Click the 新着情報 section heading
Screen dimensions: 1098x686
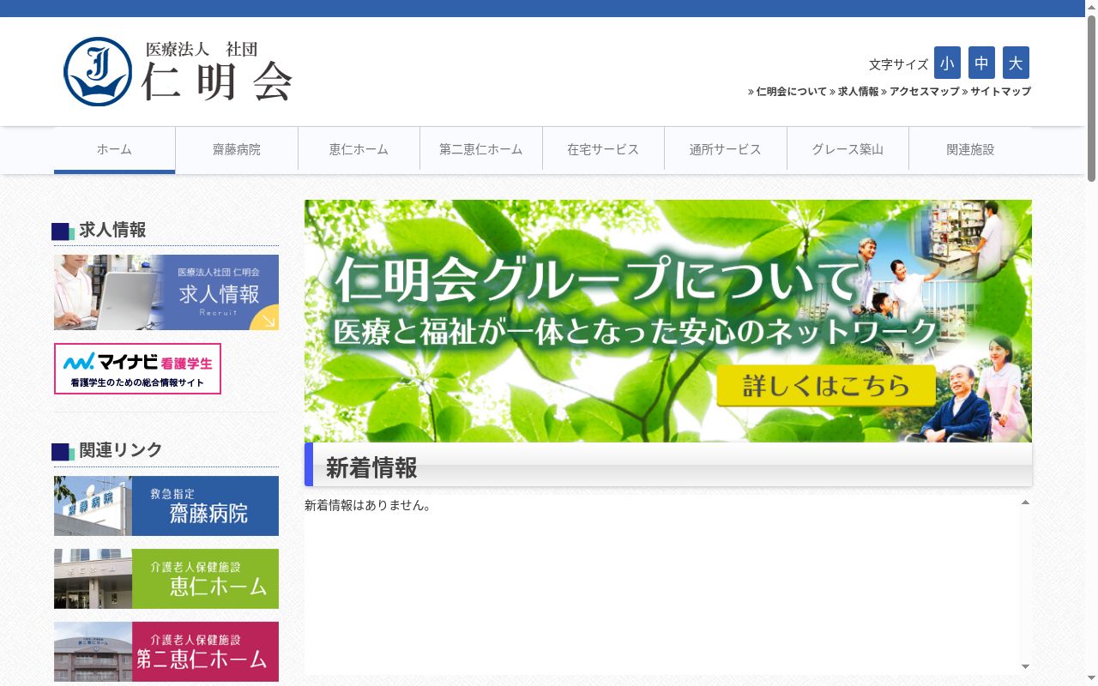tap(371, 468)
